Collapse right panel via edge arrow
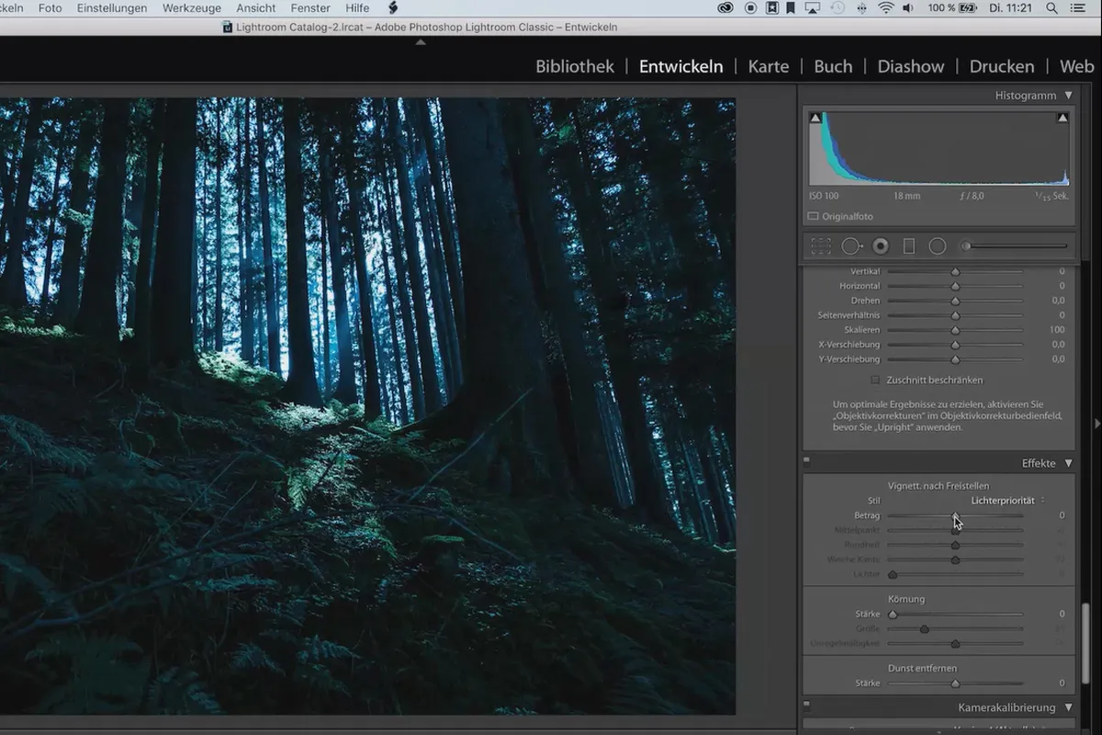 (1096, 423)
